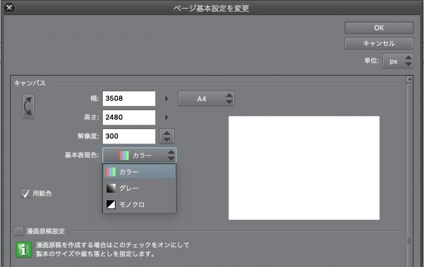This screenshot has width=424, height=267.
Task: Click the canvas orientation swap icon
Action: click(x=28, y=106)
